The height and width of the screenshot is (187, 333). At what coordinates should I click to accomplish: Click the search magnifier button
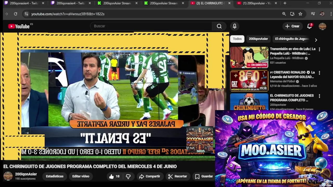219,26
